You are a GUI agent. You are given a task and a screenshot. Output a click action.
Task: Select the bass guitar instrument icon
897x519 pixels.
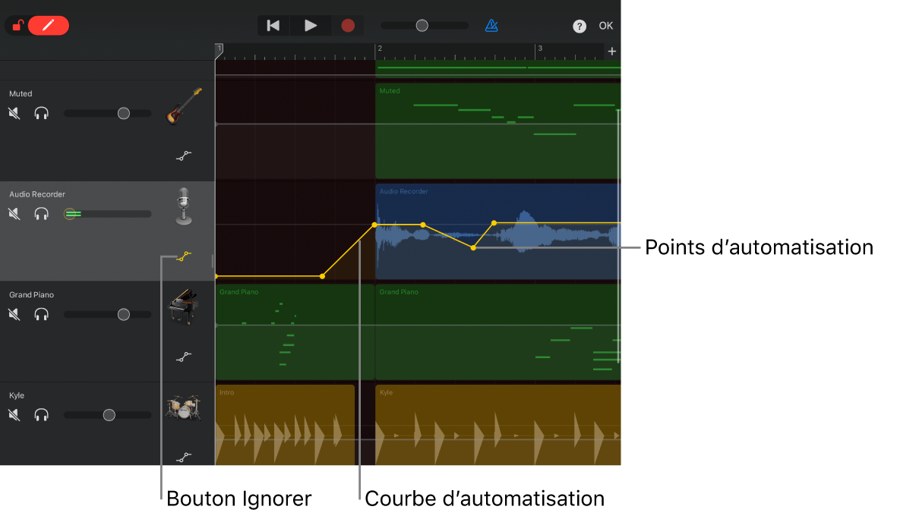tap(184, 105)
